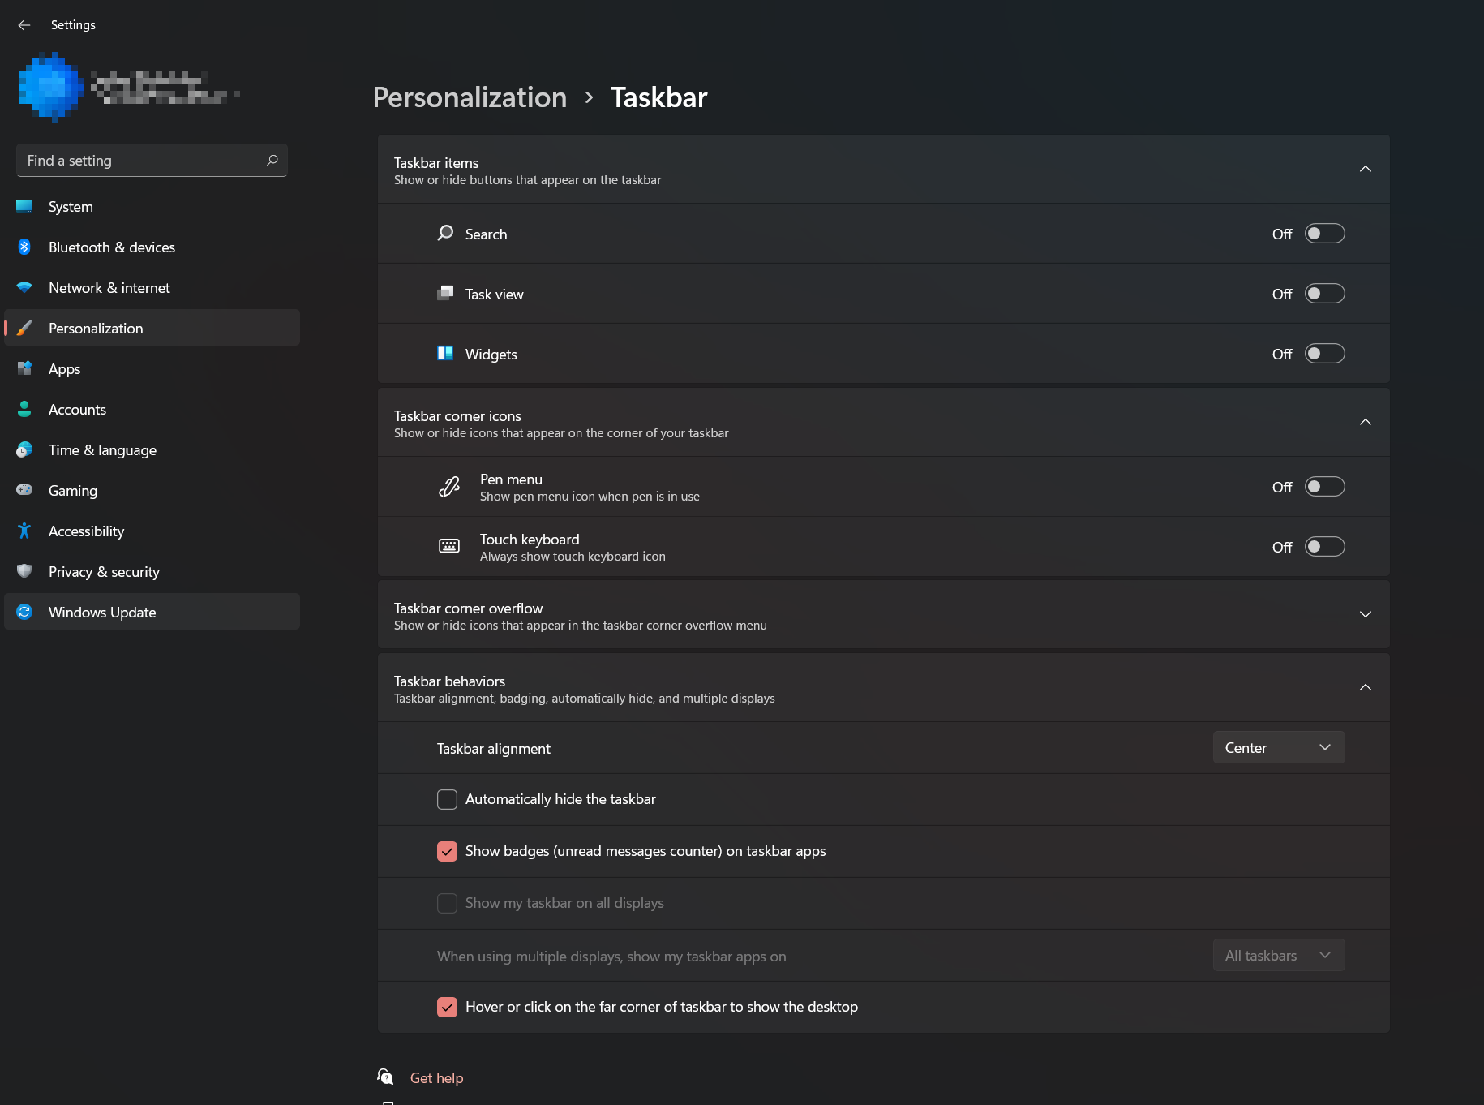Click the Apps label in sidebar
The width and height of the screenshot is (1484, 1105).
click(64, 369)
